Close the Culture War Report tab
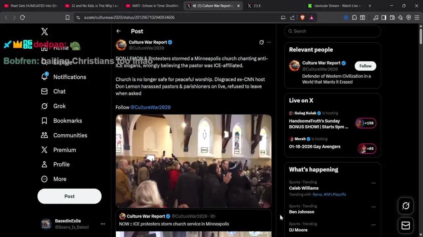This screenshot has height=237, width=423. [238, 6]
